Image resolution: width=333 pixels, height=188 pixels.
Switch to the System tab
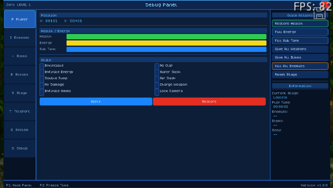[20, 130]
